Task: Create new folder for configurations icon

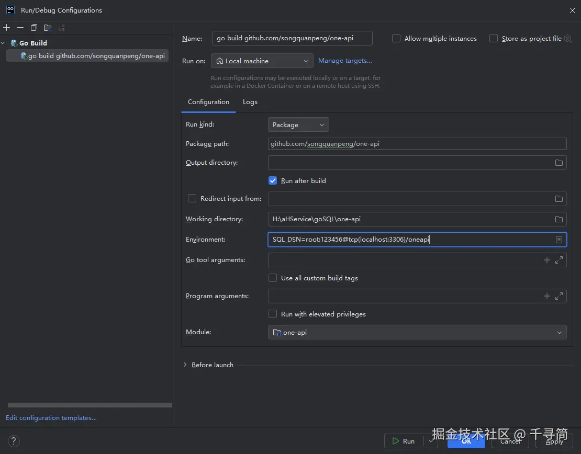Action: point(48,28)
